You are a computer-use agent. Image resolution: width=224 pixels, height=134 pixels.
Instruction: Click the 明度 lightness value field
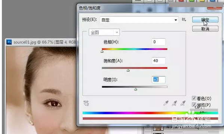click(x=159, y=80)
